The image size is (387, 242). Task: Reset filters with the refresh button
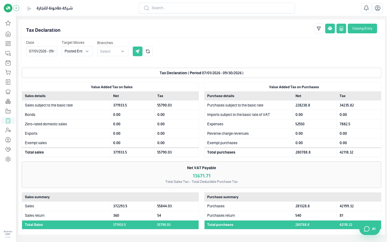(x=148, y=51)
